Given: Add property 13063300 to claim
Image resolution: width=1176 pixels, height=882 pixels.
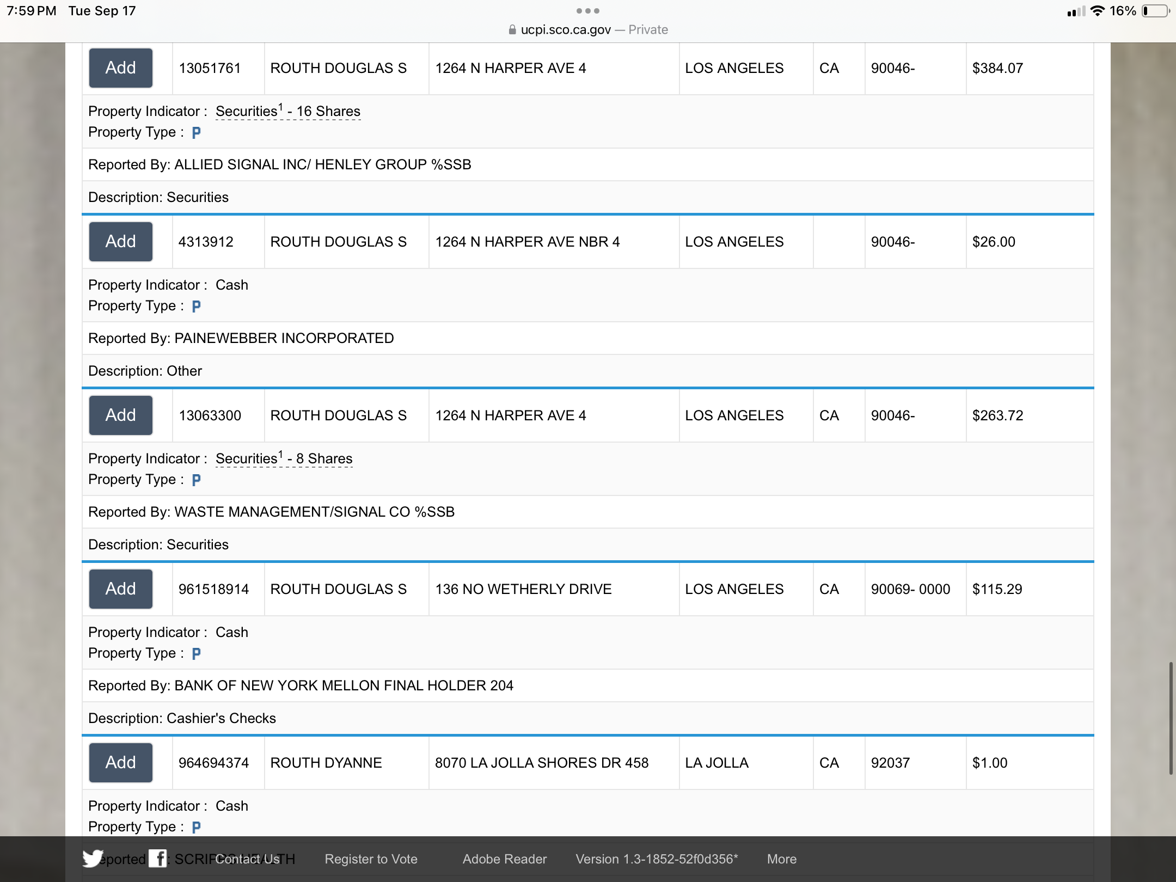Looking at the screenshot, I should pyautogui.click(x=121, y=415).
